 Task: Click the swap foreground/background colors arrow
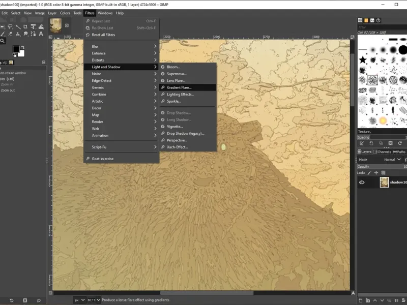tap(23, 47)
